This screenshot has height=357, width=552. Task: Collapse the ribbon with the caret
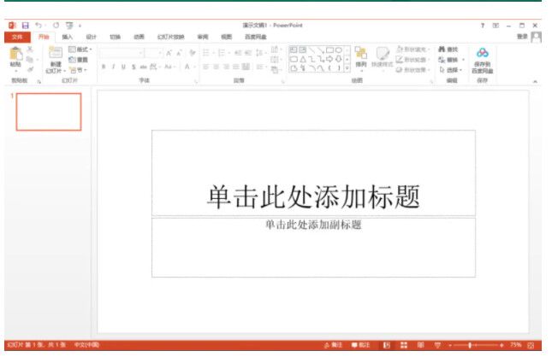coord(535,81)
